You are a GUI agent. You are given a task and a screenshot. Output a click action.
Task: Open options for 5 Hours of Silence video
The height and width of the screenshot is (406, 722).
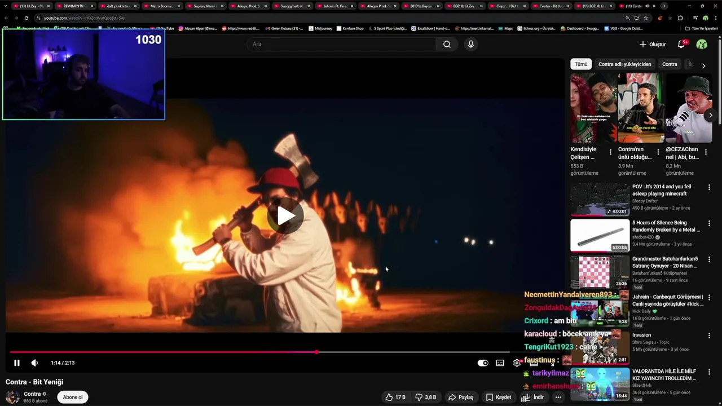pos(709,224)
